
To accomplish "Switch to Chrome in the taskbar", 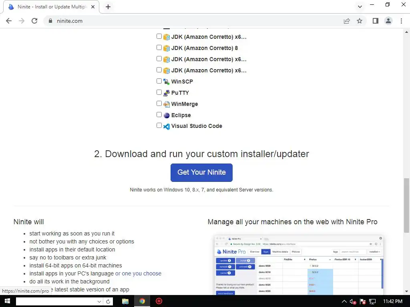I will tap(142, 301).
